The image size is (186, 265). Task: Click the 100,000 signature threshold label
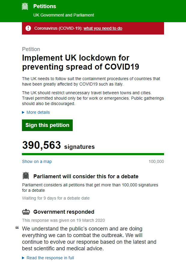156,161
